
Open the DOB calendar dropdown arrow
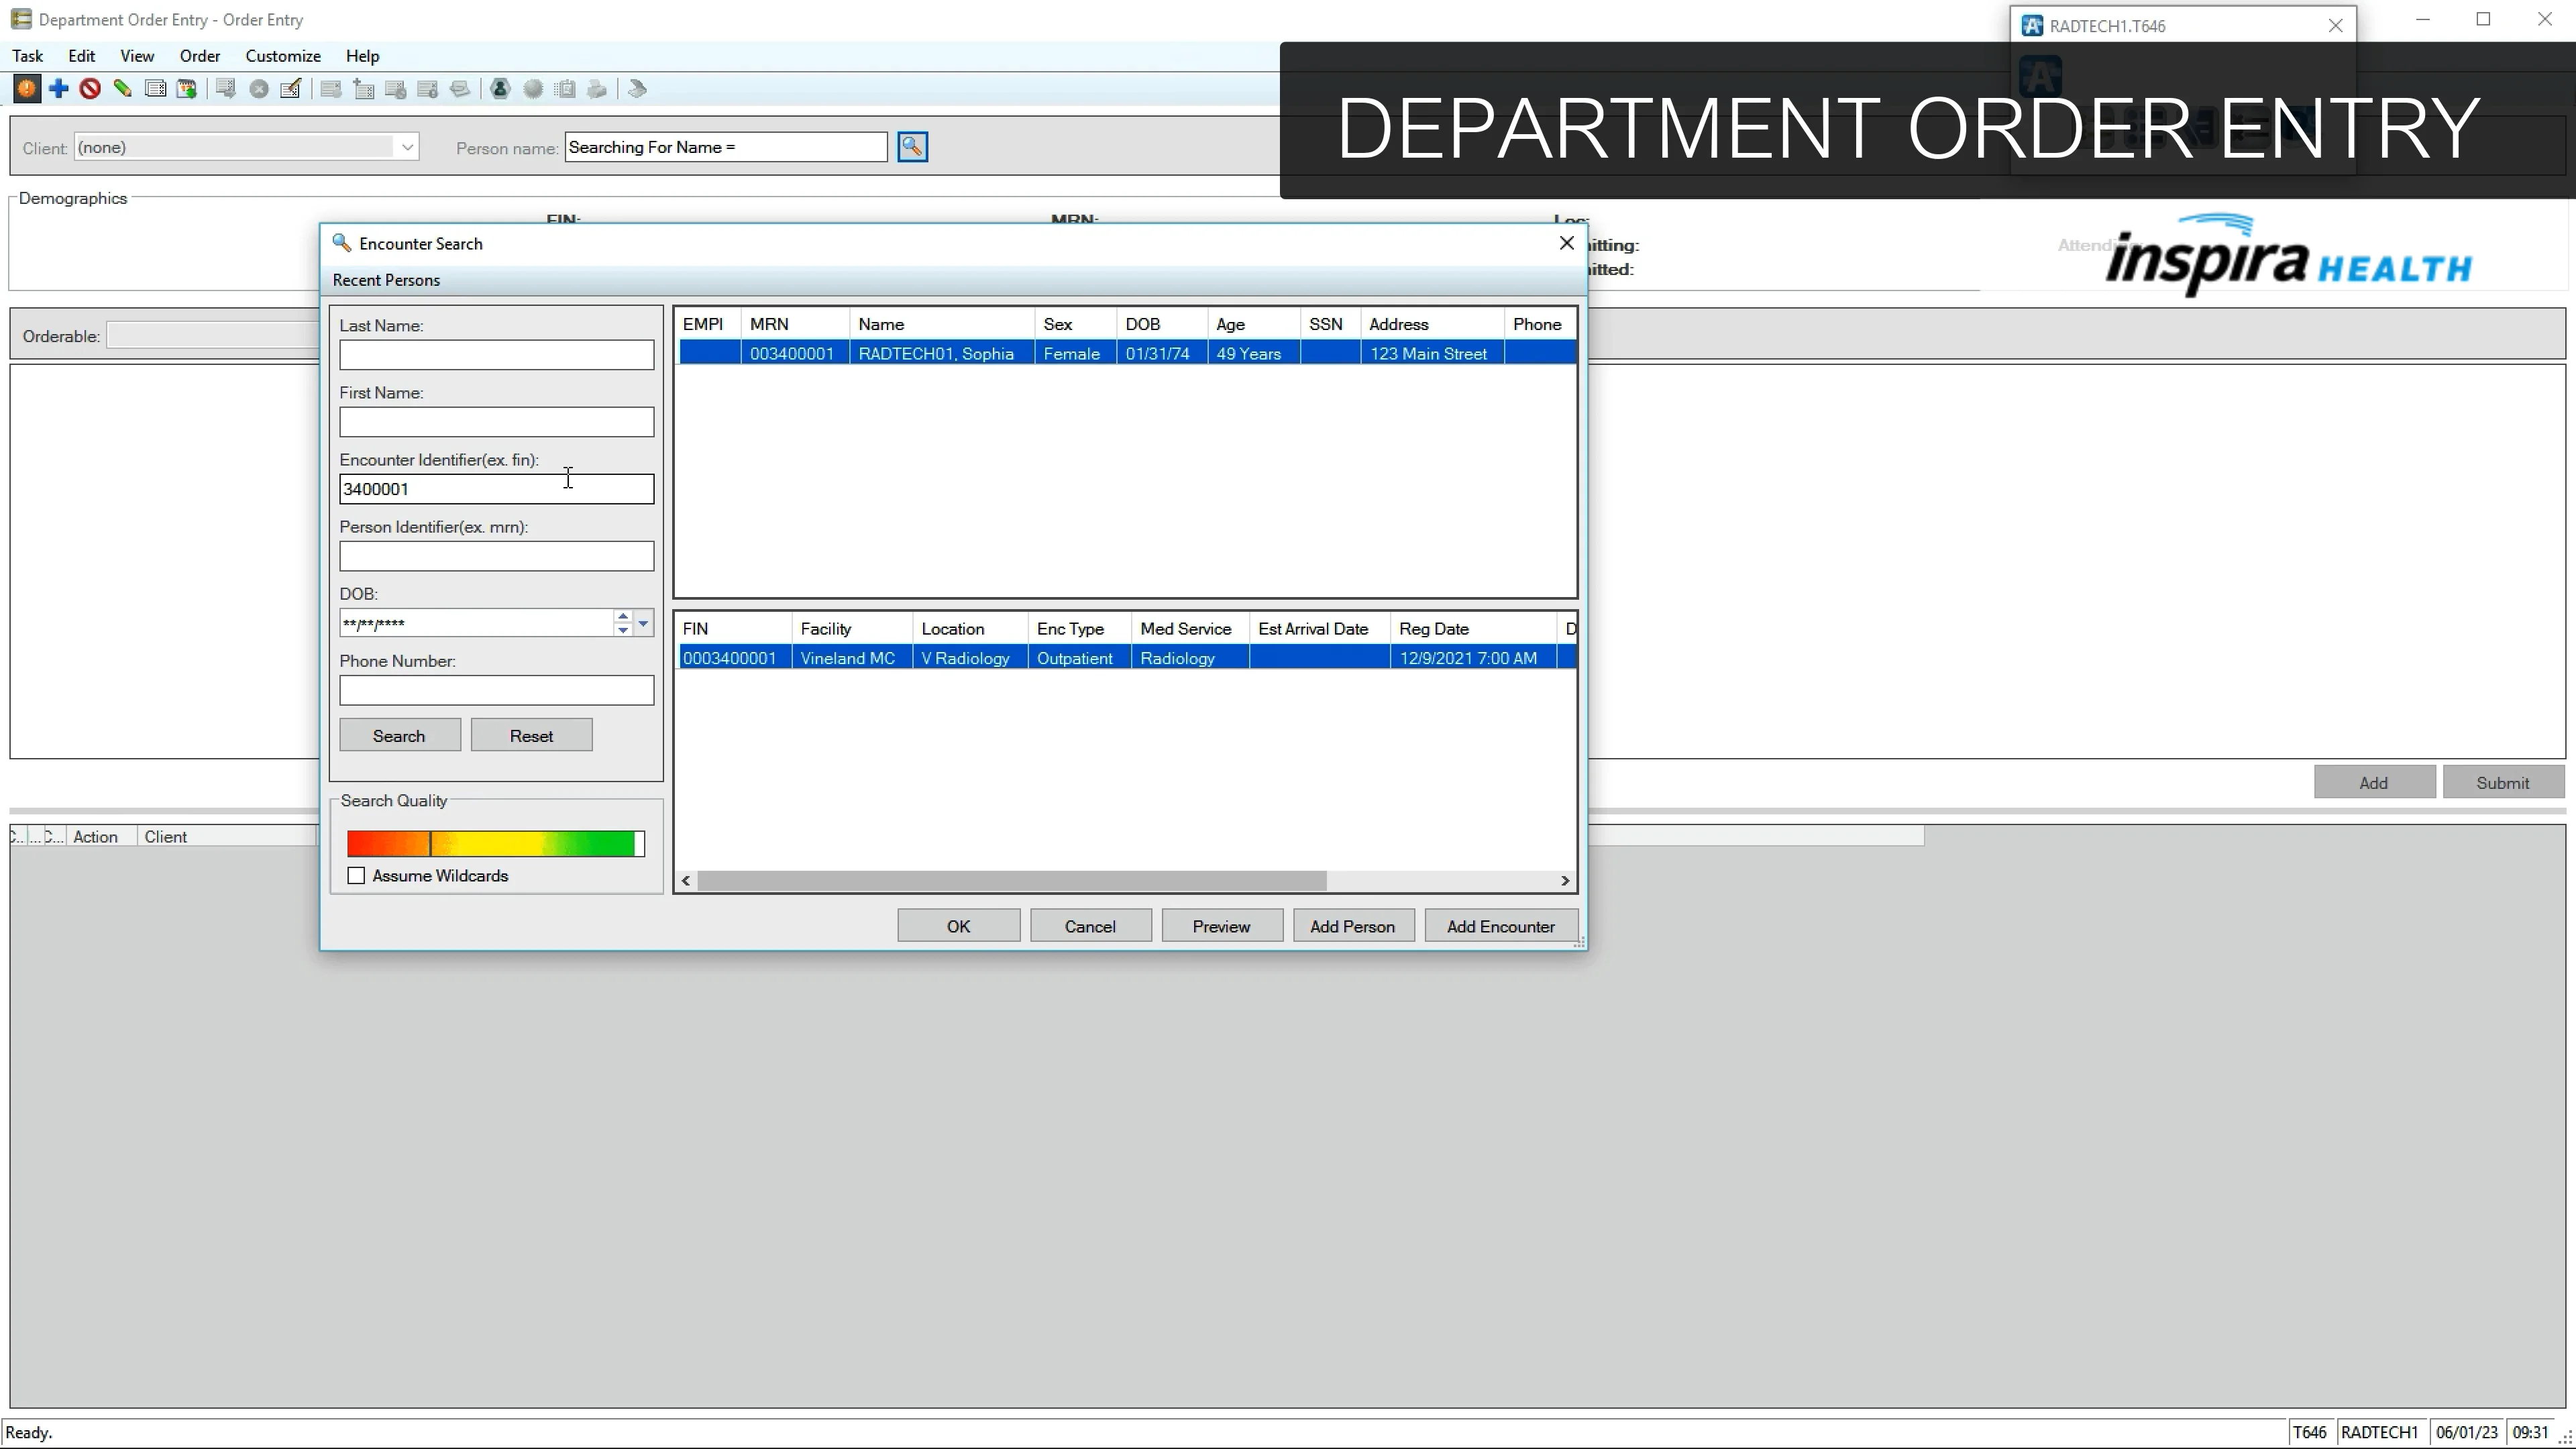[x=643, y=623]
